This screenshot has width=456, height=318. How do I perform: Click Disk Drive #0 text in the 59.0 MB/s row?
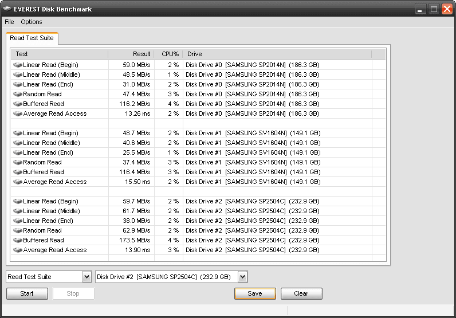point(204,65)
